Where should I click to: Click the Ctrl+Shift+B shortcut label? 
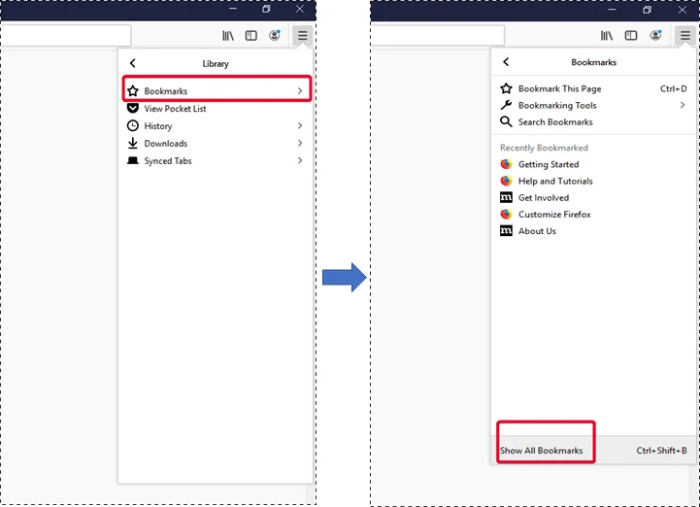pyautogui.click(x=661, y=451)
